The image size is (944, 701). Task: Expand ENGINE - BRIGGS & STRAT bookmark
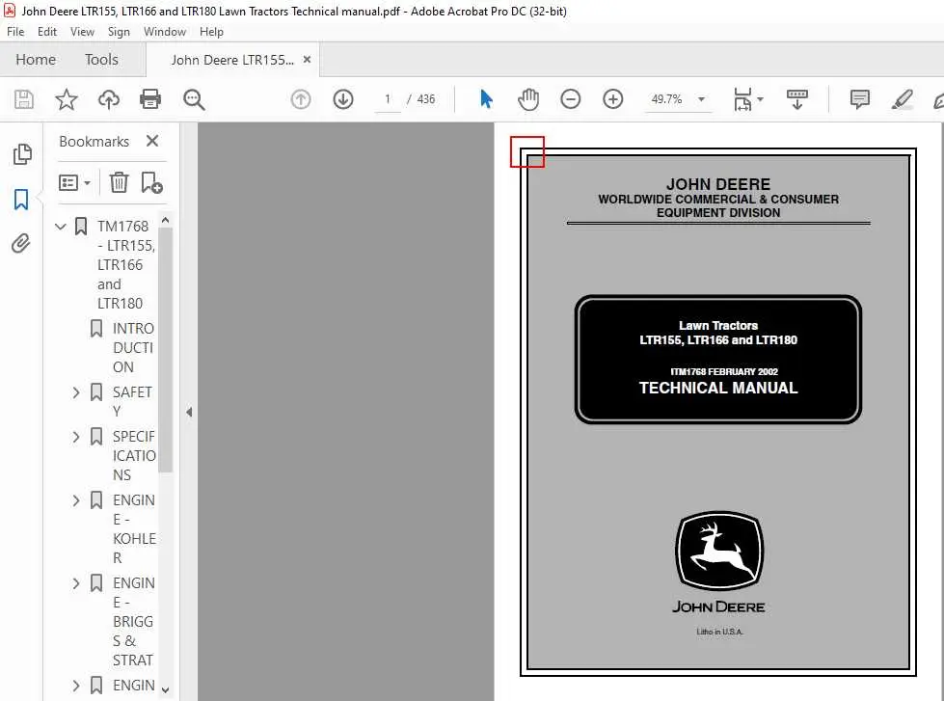coord(76,583)
